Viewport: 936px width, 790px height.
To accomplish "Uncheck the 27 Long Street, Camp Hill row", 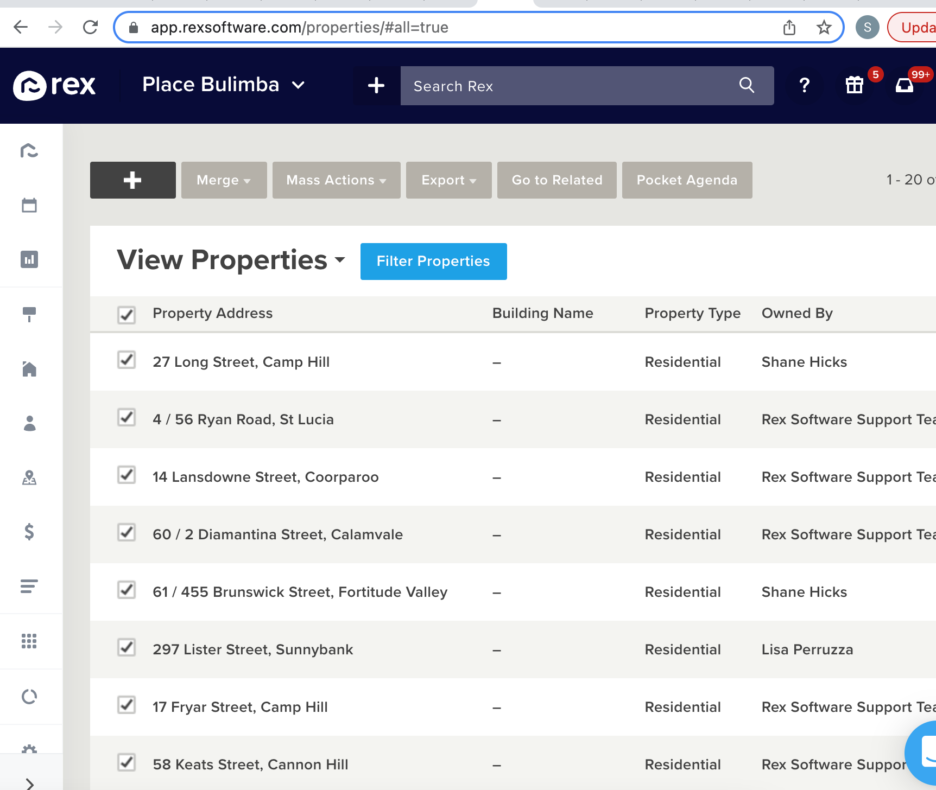I will point(127,360).
